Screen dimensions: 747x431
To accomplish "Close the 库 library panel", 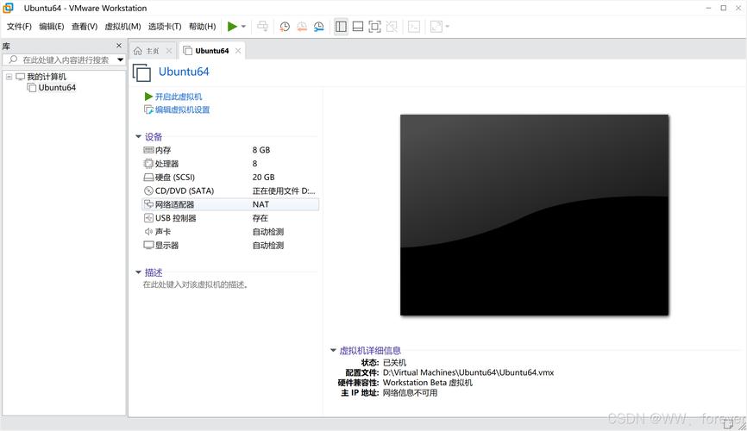I will click(119, 46).
